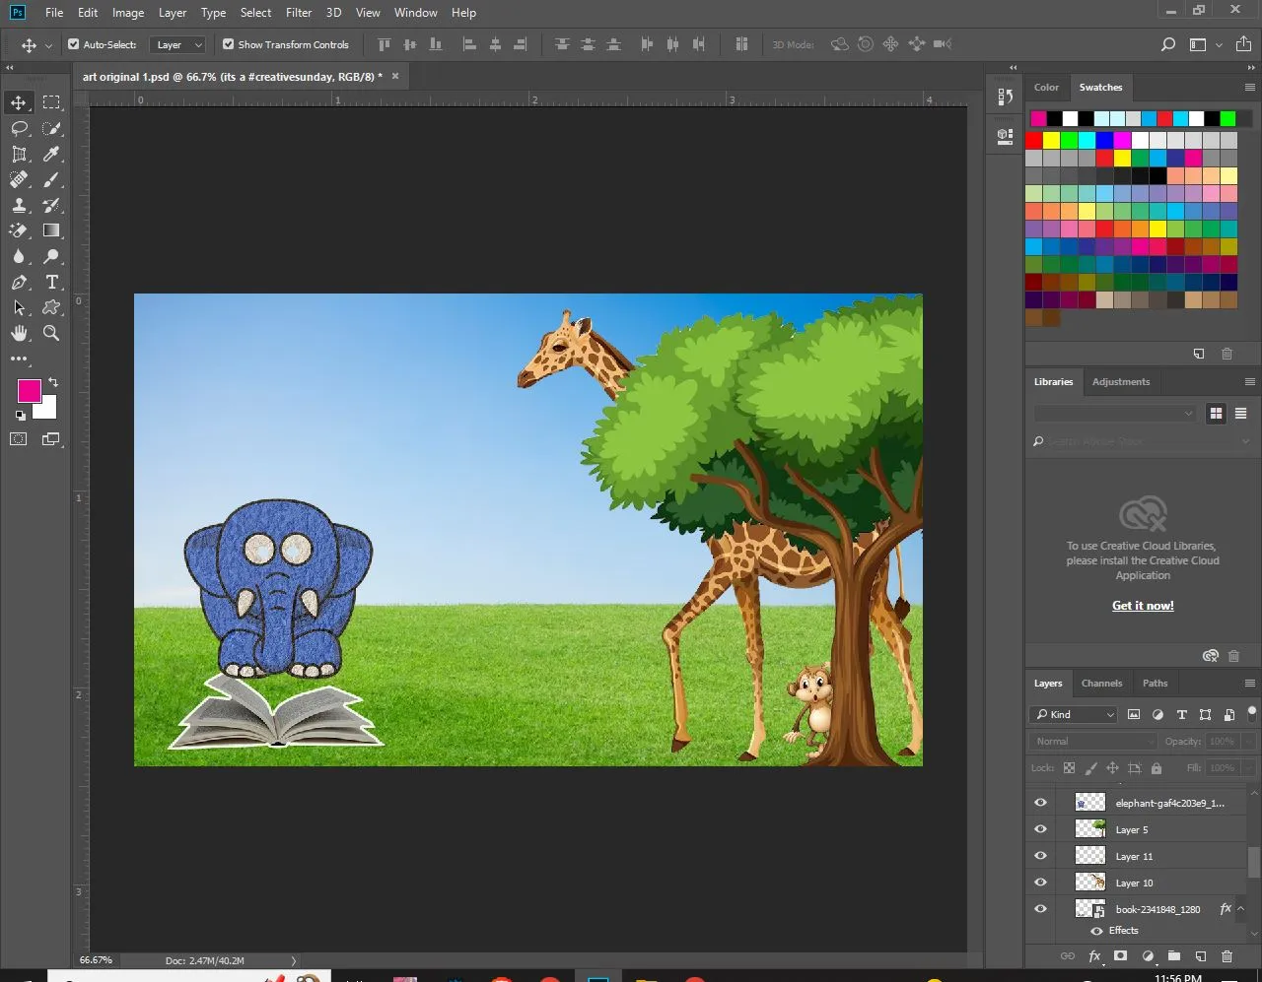Select the Move tool
The height and width of the screenshot is (982, 1262).
coord(19,102)
